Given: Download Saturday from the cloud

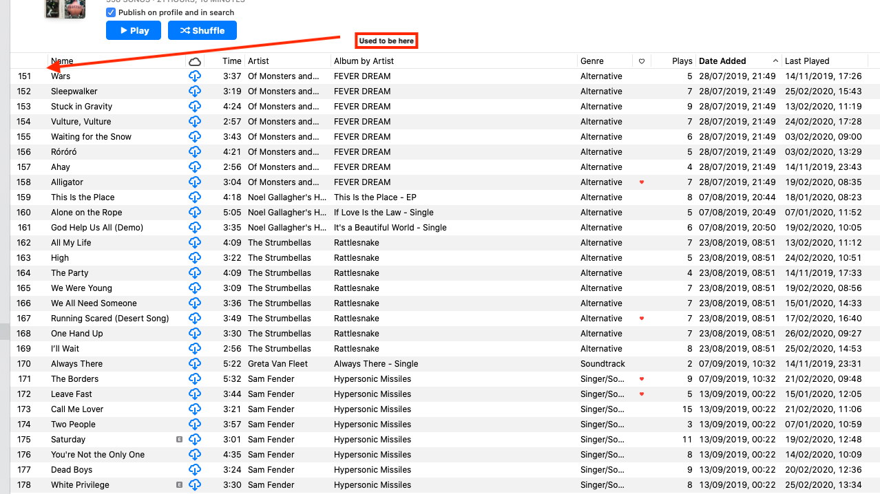Looking at the screenshot, I should pyautogui.click(x=195, y=440).
